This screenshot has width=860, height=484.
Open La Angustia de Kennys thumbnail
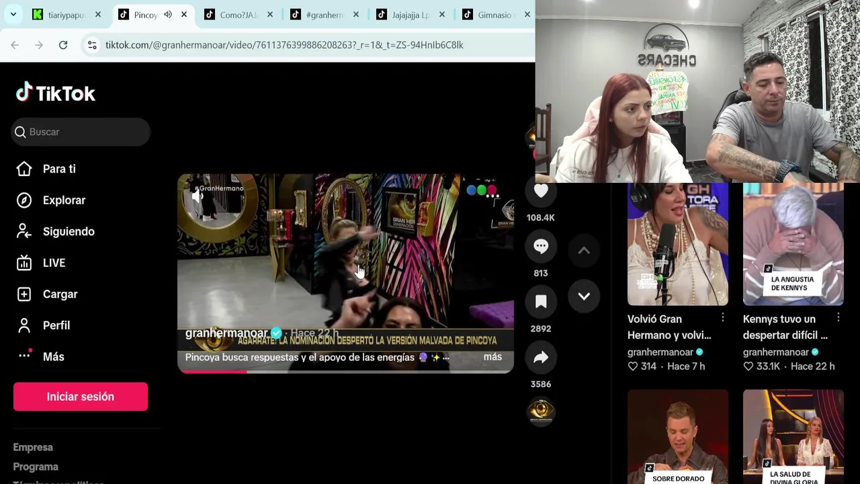pyautogui.click(x=793, y=244)
